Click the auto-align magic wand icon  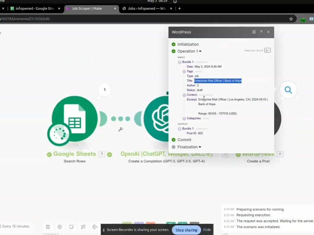(83, 227)
